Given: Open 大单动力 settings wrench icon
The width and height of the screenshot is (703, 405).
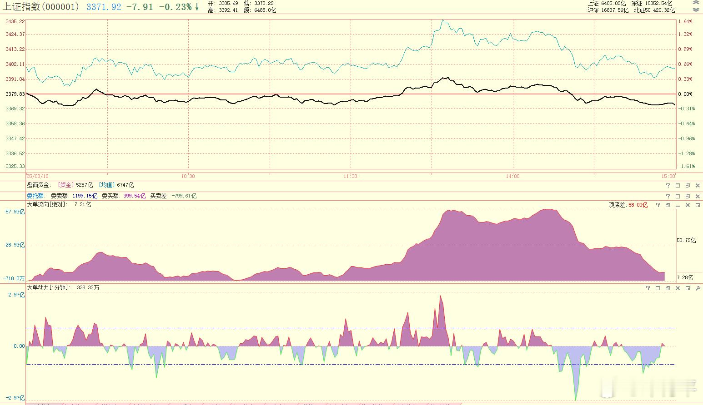Looking at the screenshot, I should pyautogui.click(x=698, y=288).
